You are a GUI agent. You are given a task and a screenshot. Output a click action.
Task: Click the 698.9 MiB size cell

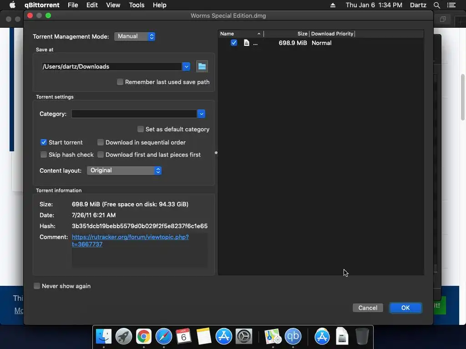point(293,43)
